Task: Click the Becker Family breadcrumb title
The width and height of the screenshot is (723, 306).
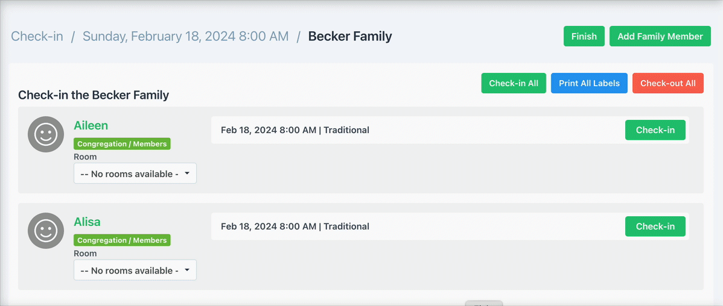Action: pyautogui.click(x=350, y=36)
